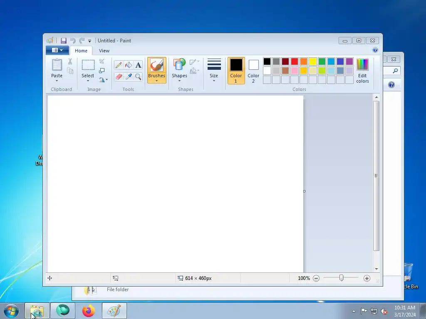Click the Redo arrow
This screenshot has height=319, width=426.
(82, 41)
